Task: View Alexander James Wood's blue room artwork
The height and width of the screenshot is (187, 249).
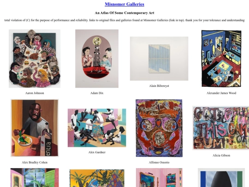Action: 221,59
